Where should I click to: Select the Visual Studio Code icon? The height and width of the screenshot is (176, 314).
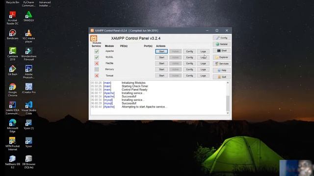(x=28, y=108)
